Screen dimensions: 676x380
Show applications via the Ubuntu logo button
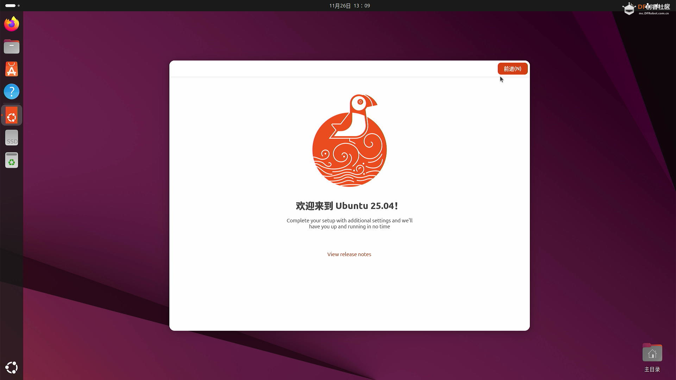[12, 368]
